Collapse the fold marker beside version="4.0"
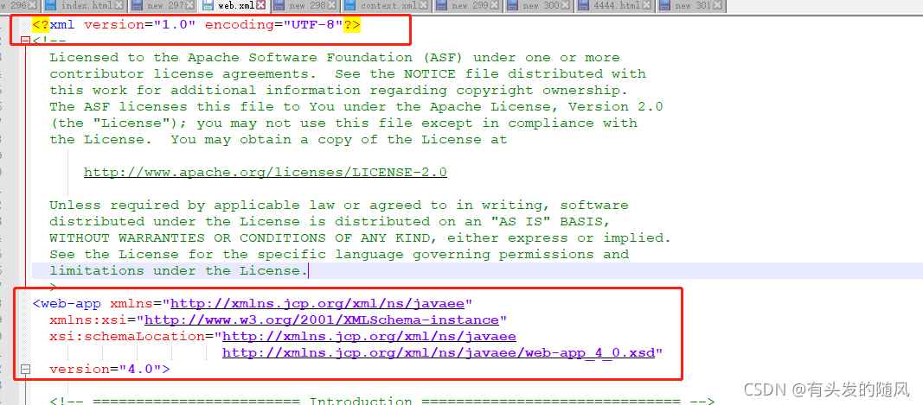The height and width of the screenshot is (405, 923). [x=25, y=369]
